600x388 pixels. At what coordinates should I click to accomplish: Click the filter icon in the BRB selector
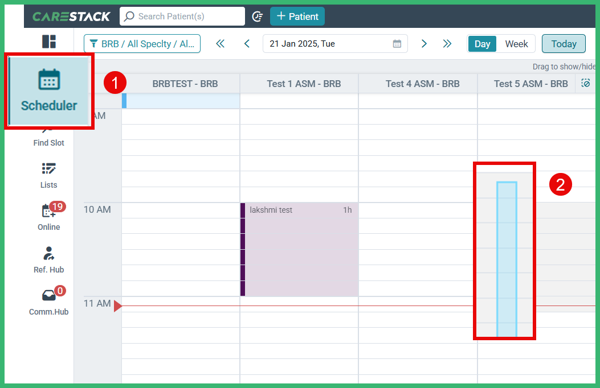click(93, 43)
